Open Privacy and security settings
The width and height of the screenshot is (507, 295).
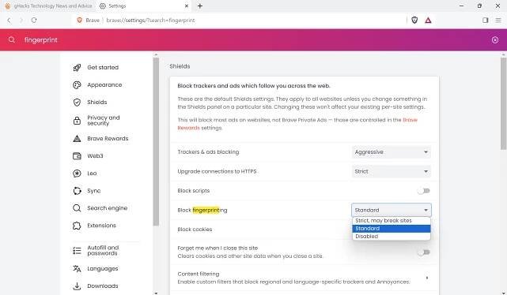pyautogui.click(x=104, y=121)
